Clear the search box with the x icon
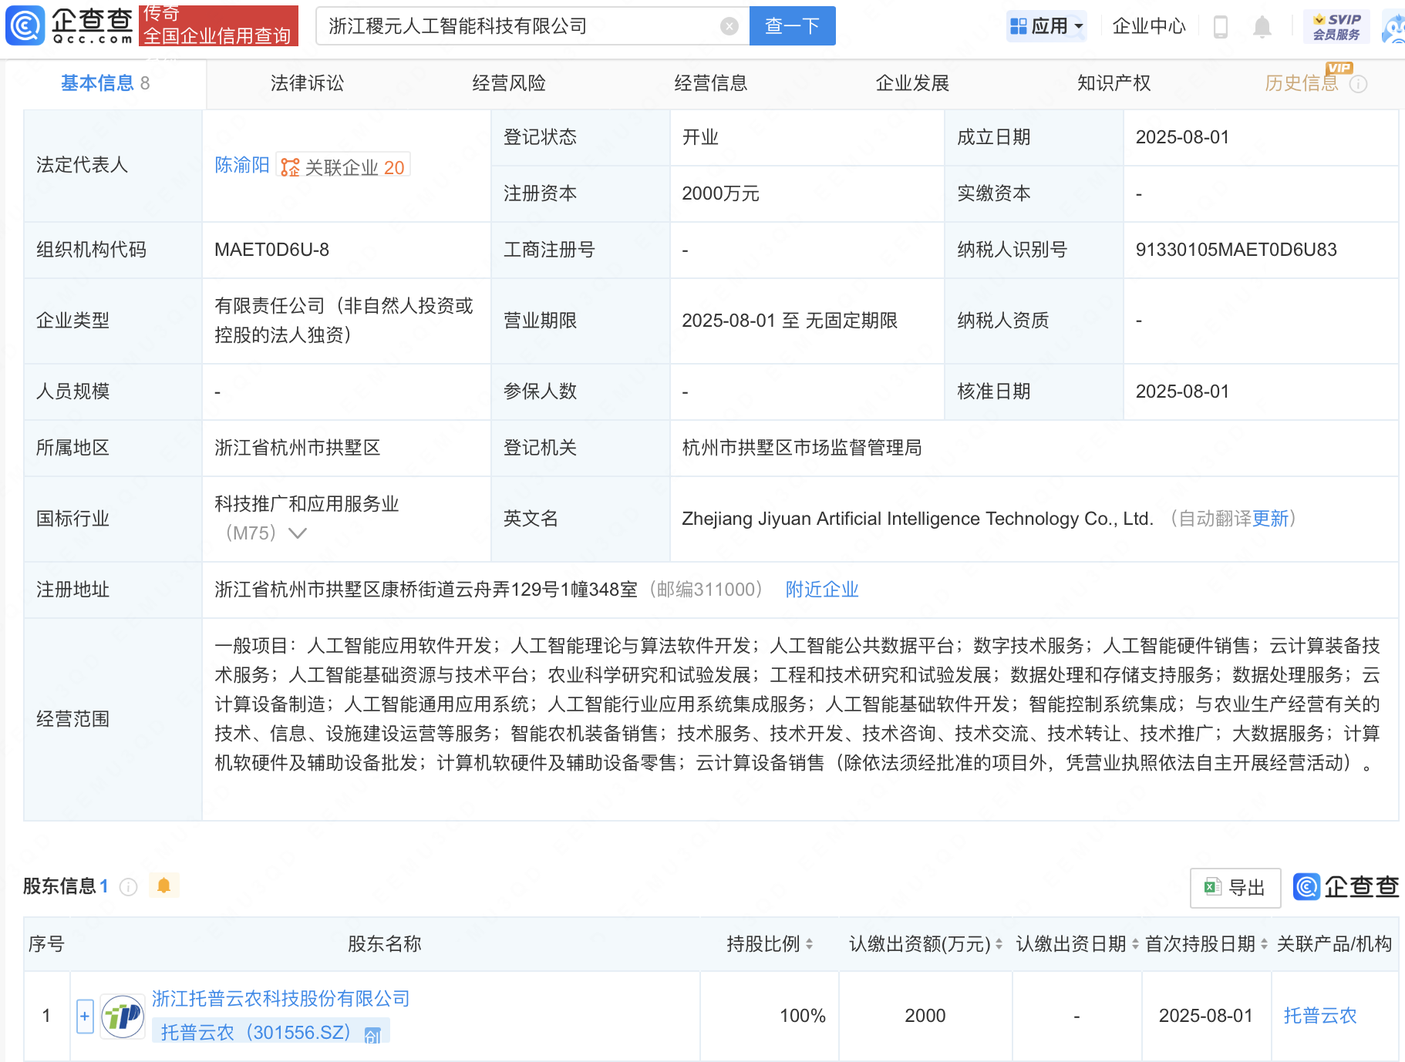This screenshot has height=1062, width=1405. (x=729, y=25)
